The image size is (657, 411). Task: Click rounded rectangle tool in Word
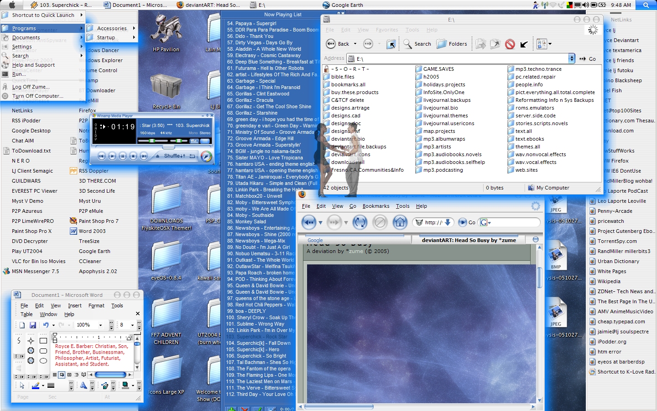tap(43, 351)
